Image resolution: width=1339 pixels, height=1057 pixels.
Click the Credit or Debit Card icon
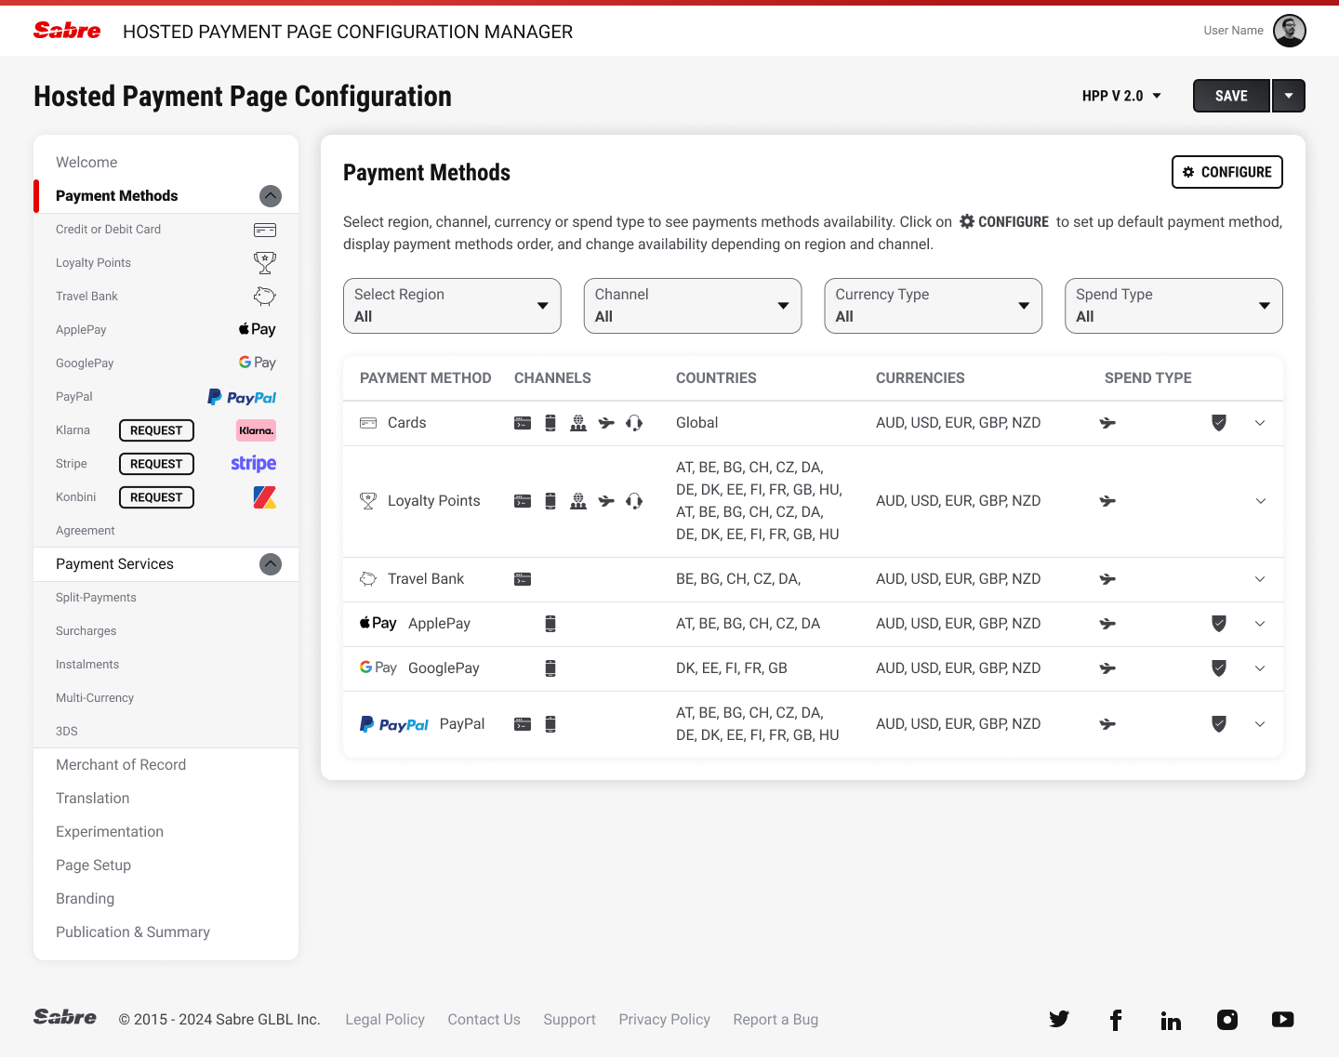point(265,230)
